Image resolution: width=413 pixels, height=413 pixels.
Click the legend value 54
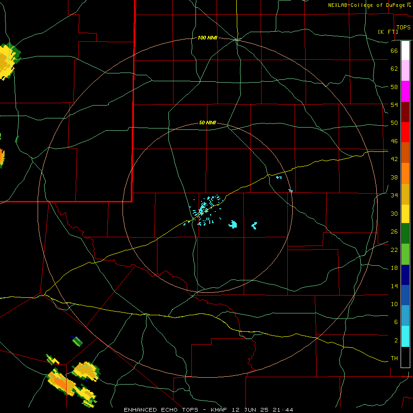394,105
